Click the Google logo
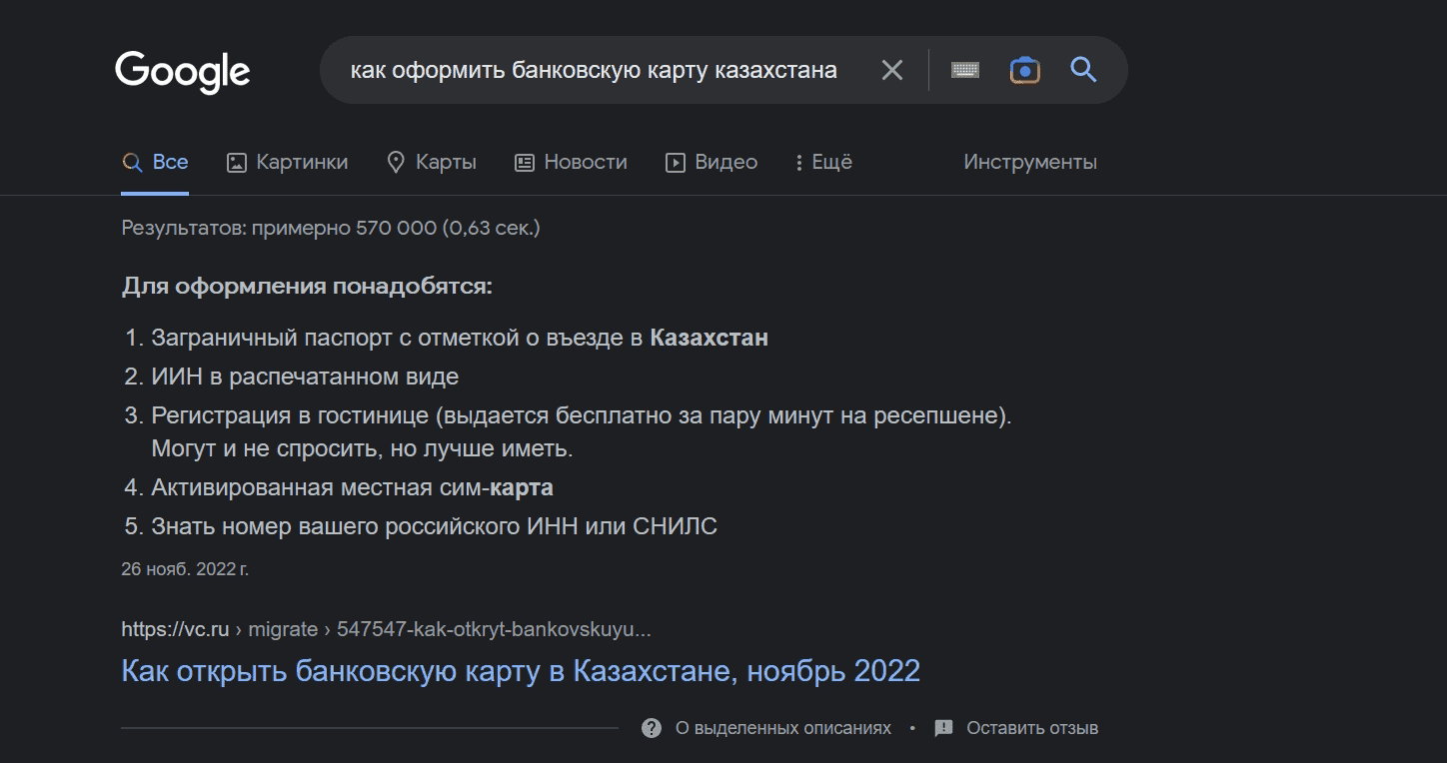 [182, 72]
